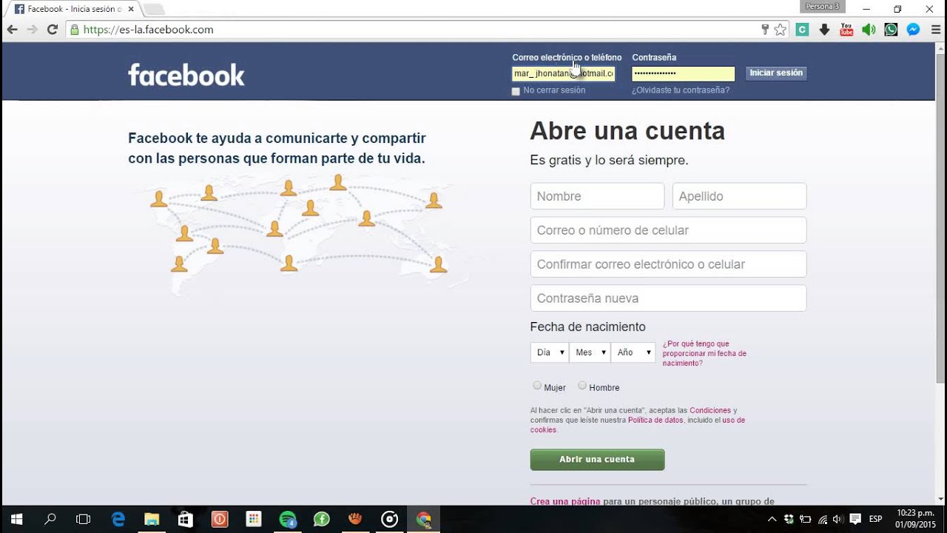The width and height of the screenshot is (947, 533).
Task: Open the Action Center notification icon
Action: click(x=855, y=519)
